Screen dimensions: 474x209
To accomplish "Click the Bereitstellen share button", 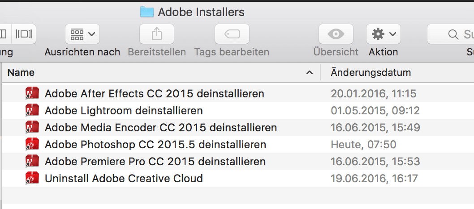I will [x=157, y=34].
